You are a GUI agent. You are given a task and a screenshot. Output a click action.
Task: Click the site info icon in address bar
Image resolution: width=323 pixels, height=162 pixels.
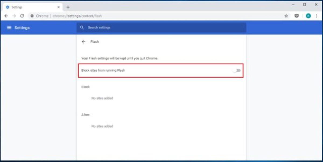coord(32,16)
